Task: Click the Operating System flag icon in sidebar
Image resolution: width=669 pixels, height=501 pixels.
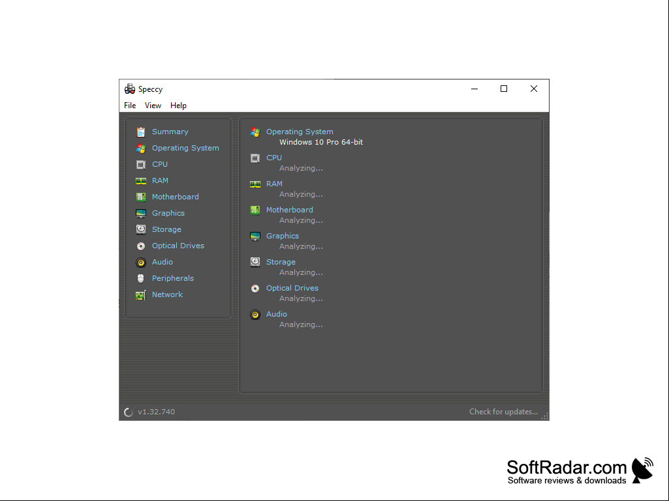Action: pos(141,149)
